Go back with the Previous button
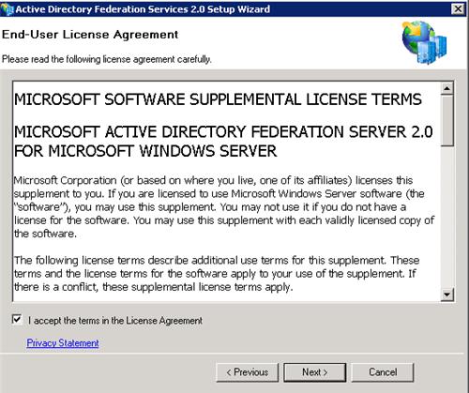 (247, 372)
